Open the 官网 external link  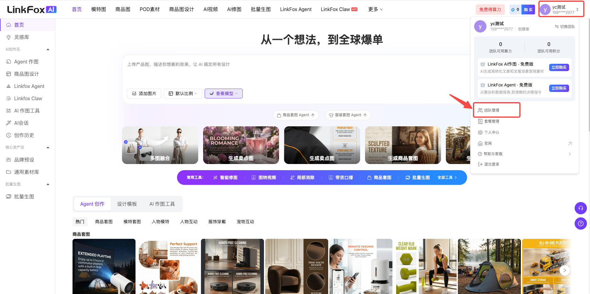click(x=525, y=143)
